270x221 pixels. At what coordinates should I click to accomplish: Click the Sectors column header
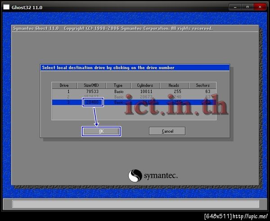click(202, 86)
